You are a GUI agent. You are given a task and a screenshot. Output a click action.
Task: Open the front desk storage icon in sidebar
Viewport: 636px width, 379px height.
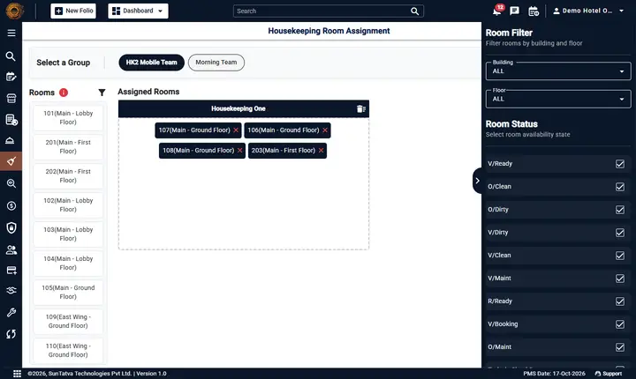(x=11, y=99)
